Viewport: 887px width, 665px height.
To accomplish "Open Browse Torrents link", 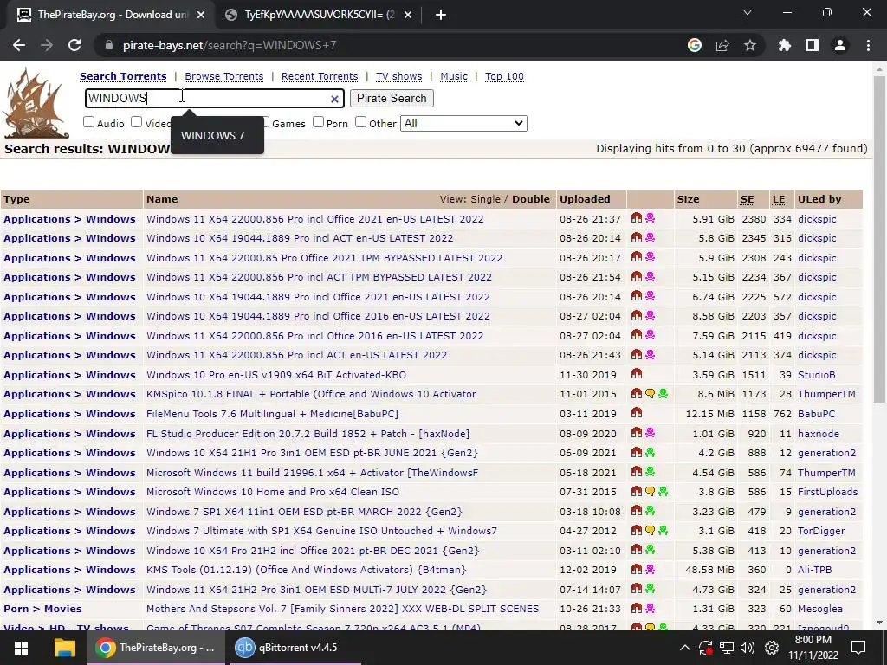I will point(224,76).
